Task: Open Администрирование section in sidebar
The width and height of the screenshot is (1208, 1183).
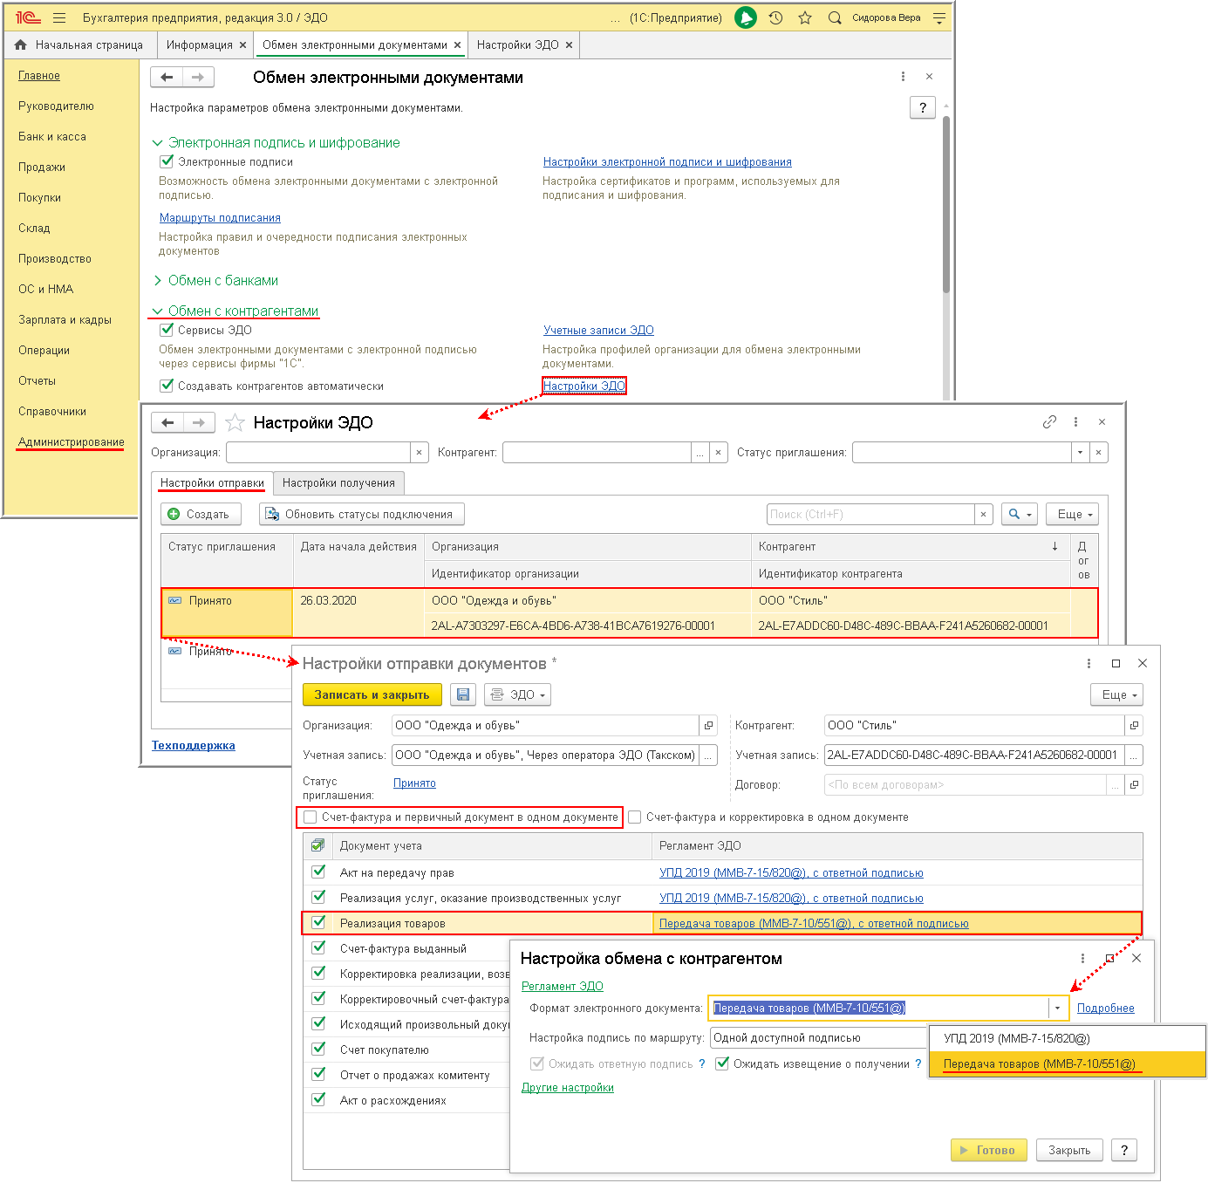Action: pos(72,442)
